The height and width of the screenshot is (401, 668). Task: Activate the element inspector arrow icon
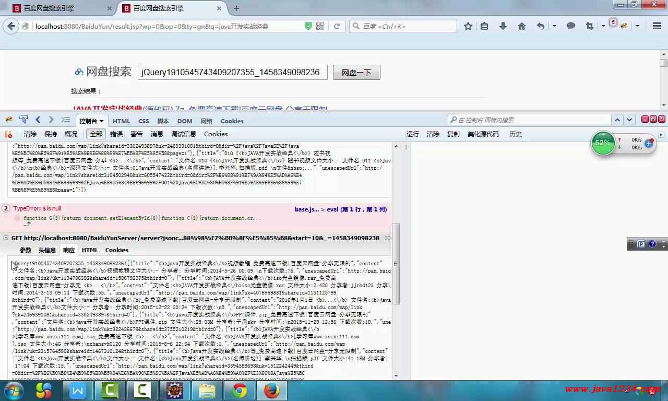tap(23, 120)
